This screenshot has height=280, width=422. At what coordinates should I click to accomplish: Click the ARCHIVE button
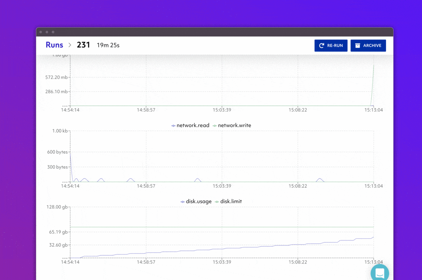368,45
